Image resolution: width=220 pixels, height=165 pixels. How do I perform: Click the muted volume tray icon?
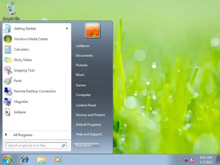pos(192,160)
